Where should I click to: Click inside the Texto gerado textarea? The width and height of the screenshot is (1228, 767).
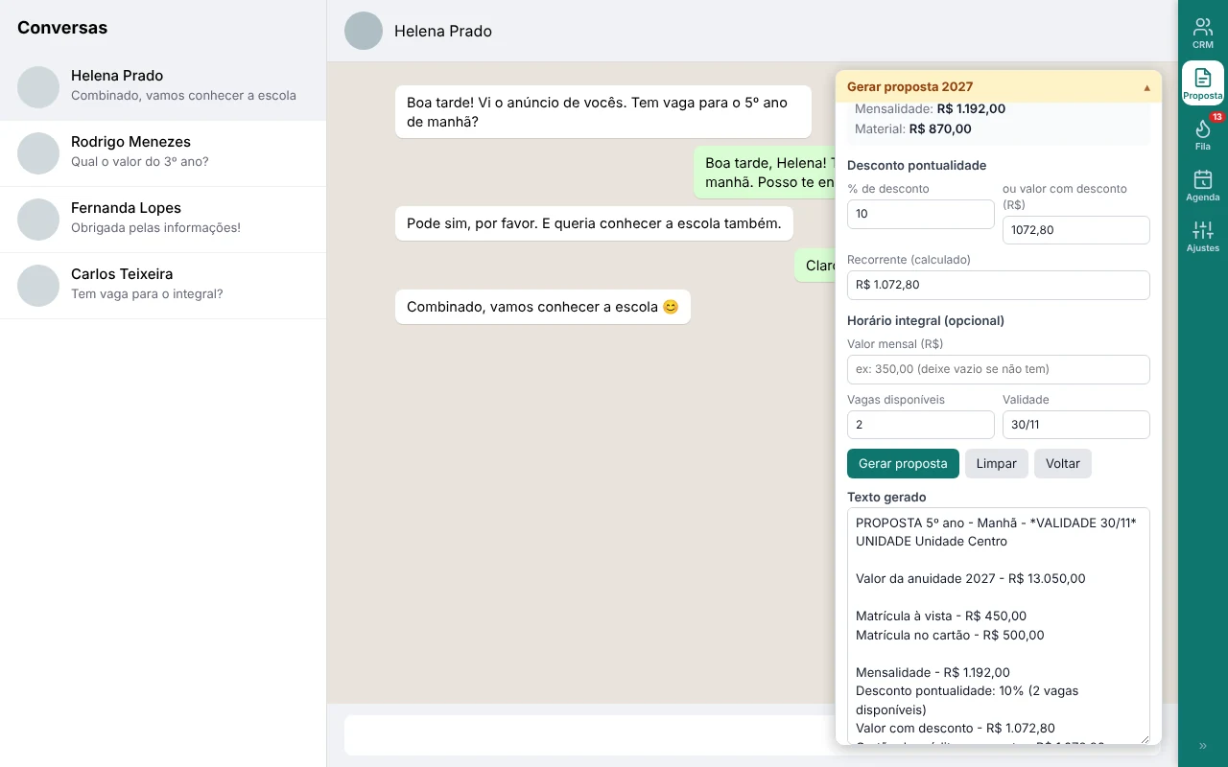[x=999, y=626]
